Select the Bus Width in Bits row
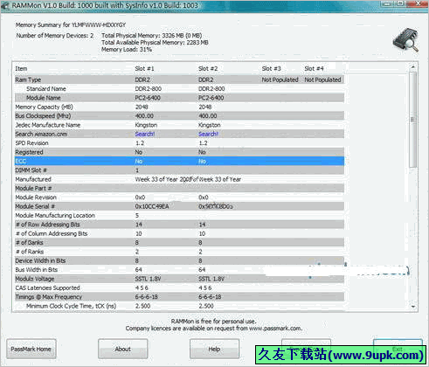Viewport: 429px width, 367px height. (179, 269)
